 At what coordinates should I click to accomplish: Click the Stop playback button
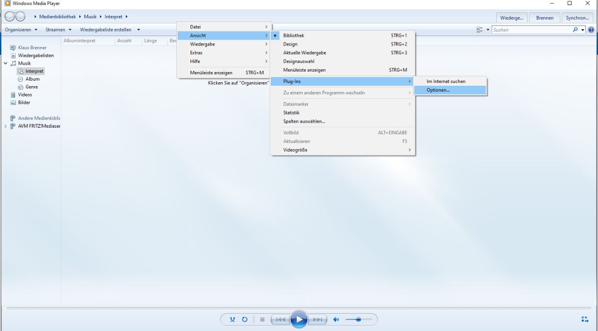(262, 320)
